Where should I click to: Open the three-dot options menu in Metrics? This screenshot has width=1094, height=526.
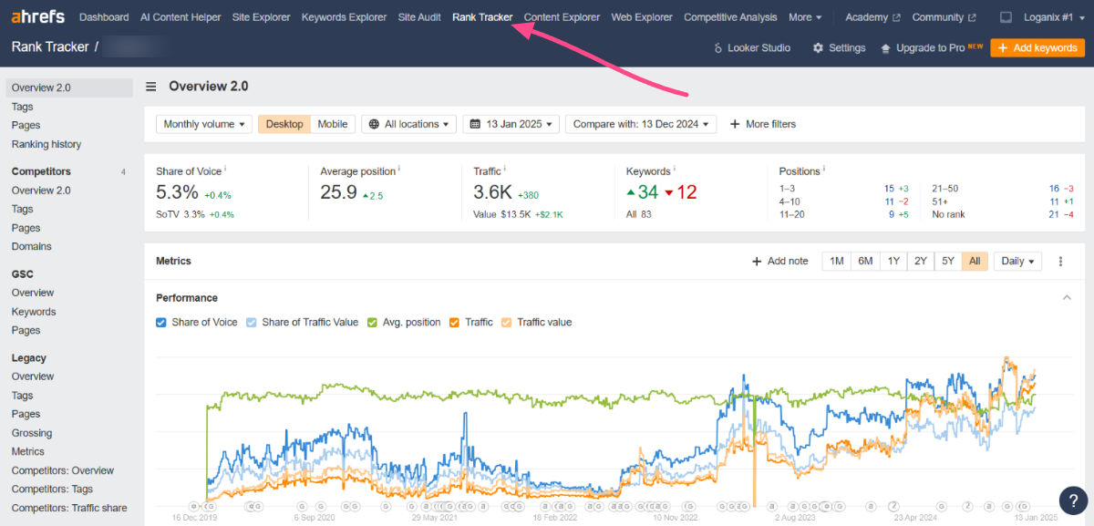click(x=1060, y=261)
